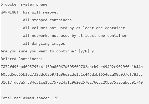The width and height of the screenshot is (149, 104).
Task: Click the word 'docker' in the command
Action: [x=12, y=4]
